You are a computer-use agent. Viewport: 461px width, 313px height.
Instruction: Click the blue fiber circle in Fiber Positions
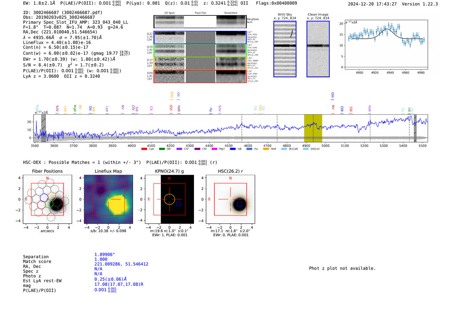[x=44, y=198]
